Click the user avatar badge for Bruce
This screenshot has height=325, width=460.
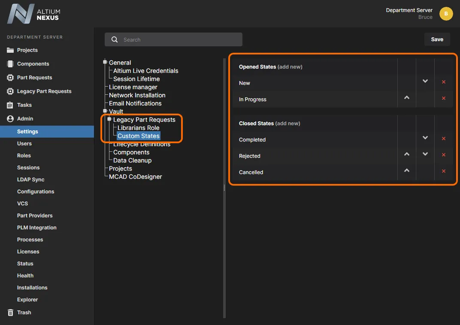446,14
